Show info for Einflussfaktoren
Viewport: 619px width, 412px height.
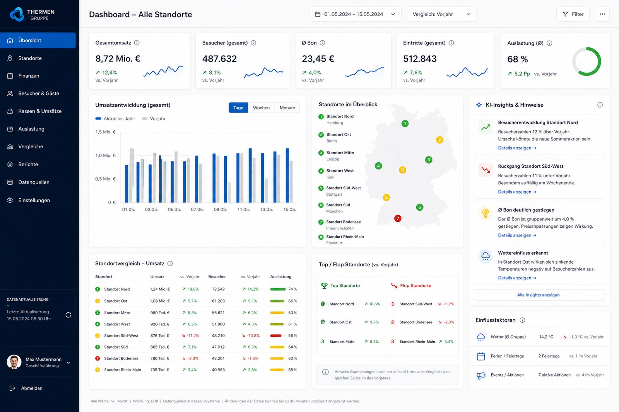[x=522, y=320]
